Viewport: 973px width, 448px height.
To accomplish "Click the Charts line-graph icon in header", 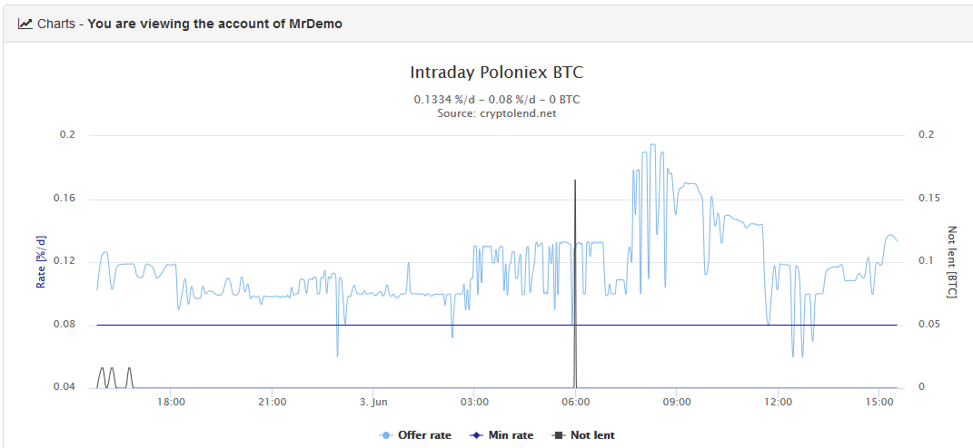I will point(25,24).
